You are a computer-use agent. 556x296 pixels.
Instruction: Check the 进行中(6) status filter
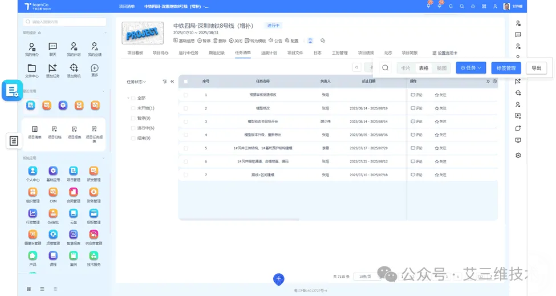(x=133, y=128)
